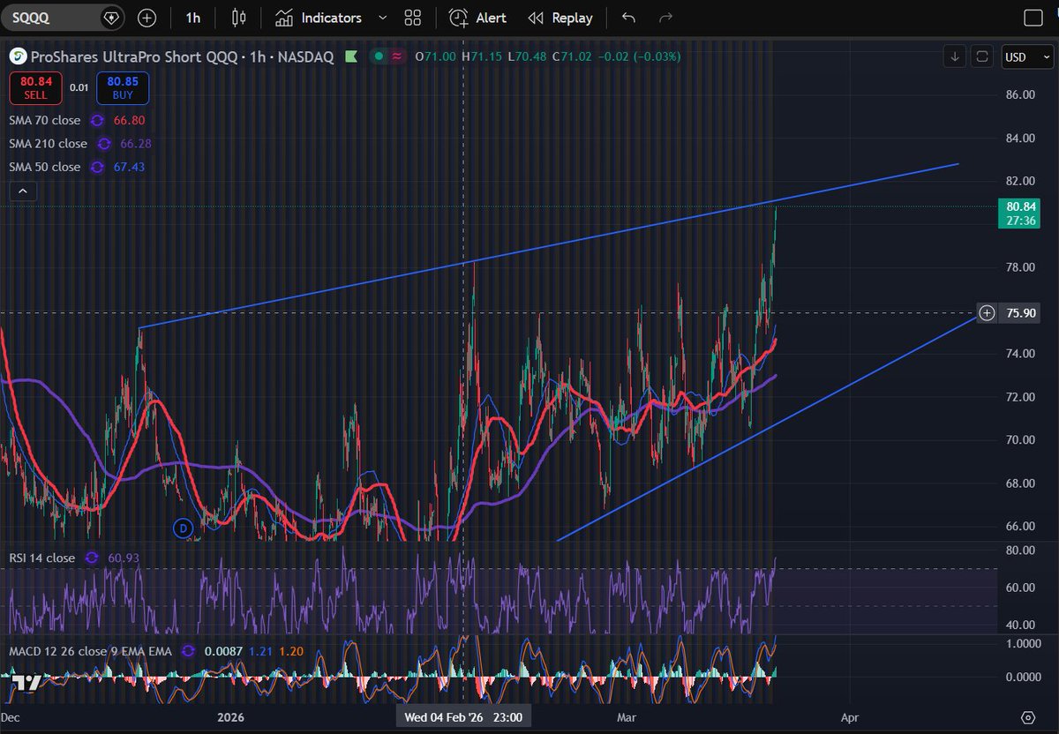
Task: Select the SMA 50 close indicator label
Action: click(x=45, y=167)
